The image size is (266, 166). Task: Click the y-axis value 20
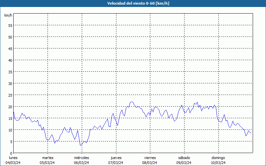point(10,107)
